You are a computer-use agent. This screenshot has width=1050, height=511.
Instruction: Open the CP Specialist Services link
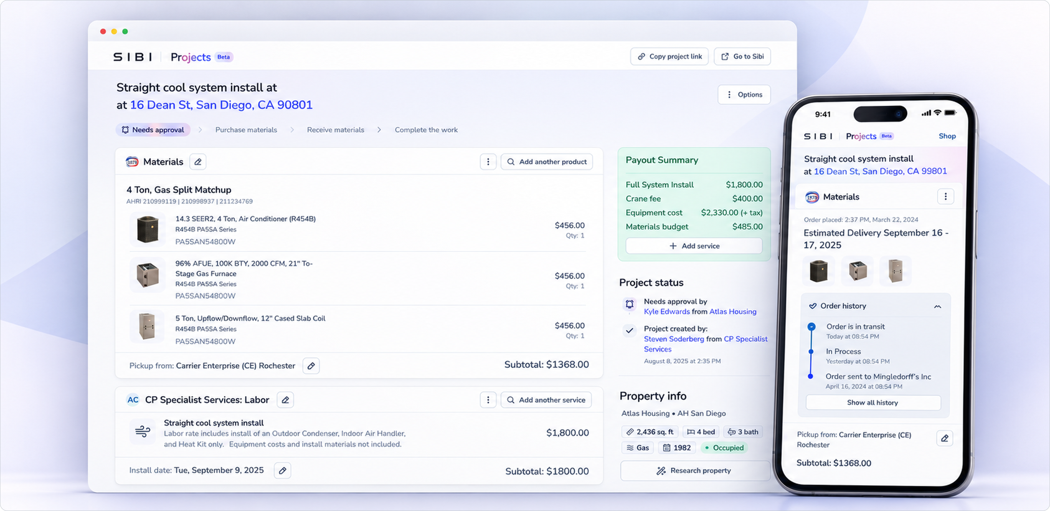[706, 344]
